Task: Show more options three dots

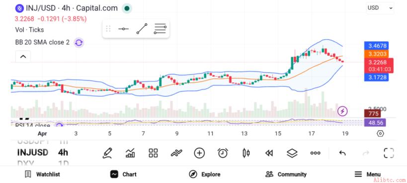Action: [x=316, y=153]
